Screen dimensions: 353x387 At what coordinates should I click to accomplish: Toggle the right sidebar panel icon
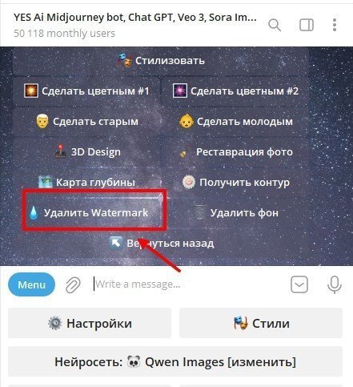[x=307, y=25]
